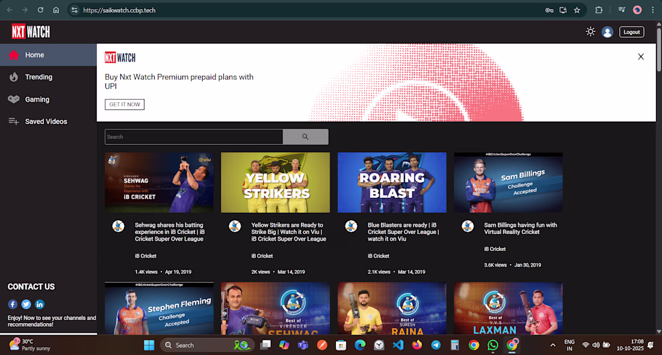
Task: Click the browser back arrow
Action: pyautogui.click(x=9, y=10)
